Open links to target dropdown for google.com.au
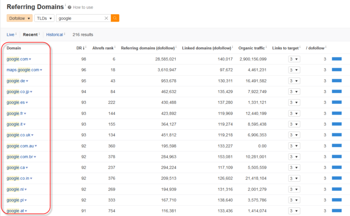This screenshot has width=350, height=216. 294,146
